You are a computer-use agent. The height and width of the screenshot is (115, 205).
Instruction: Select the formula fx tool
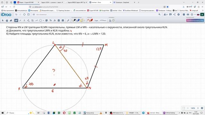click(x=55, y=20)
